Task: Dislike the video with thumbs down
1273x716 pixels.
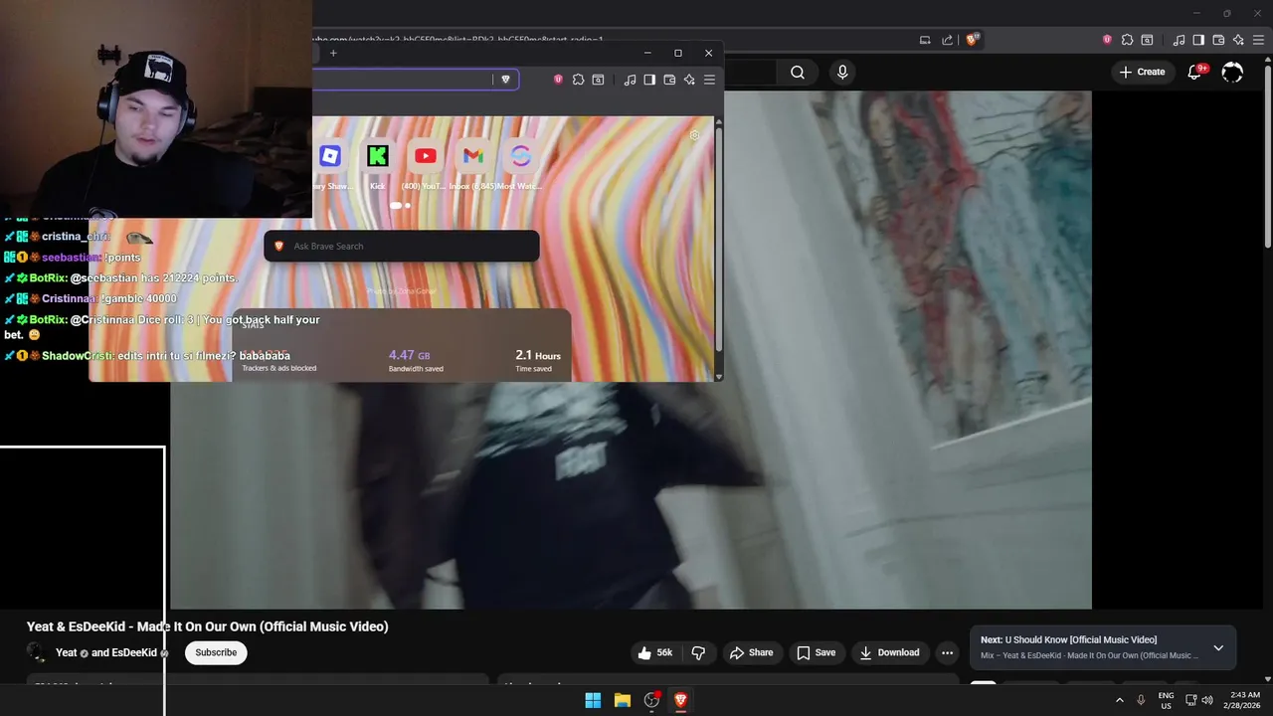Action: (x=698, y=652)
